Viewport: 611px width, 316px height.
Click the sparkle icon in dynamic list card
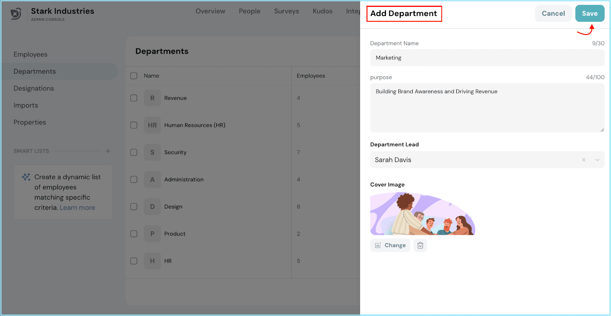(x=26, y=177)
